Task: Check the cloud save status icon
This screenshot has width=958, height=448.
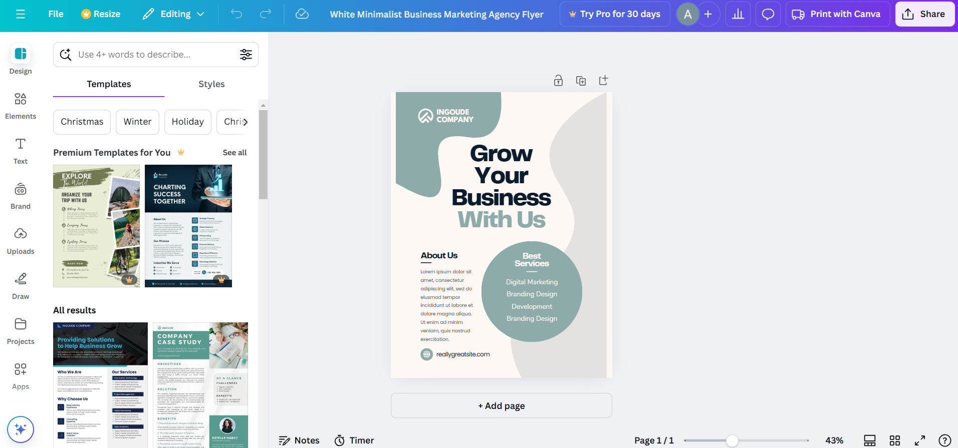Action: pyautogui.click(x=302, y=14)
